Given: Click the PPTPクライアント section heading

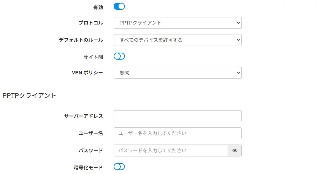Looking at the screenshot, I should 29,96.
